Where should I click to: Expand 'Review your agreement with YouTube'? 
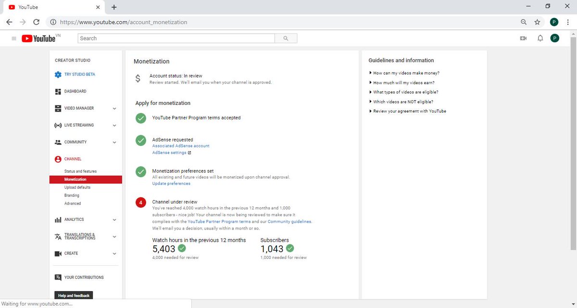click(407, 111)
